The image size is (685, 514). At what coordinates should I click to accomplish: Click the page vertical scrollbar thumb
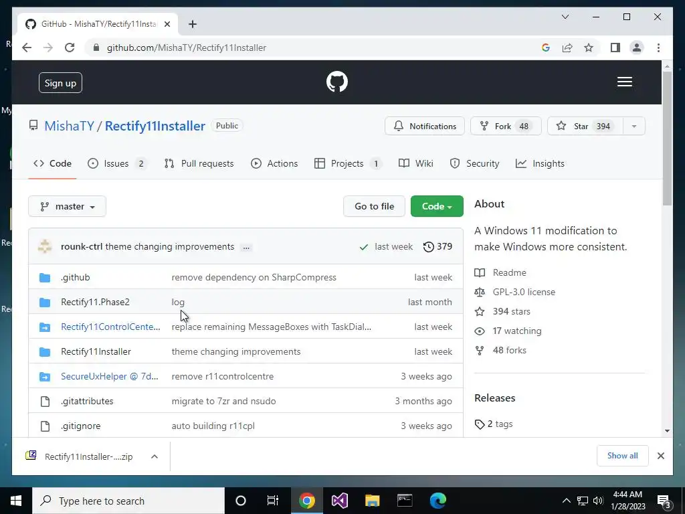tap(667, 138)
